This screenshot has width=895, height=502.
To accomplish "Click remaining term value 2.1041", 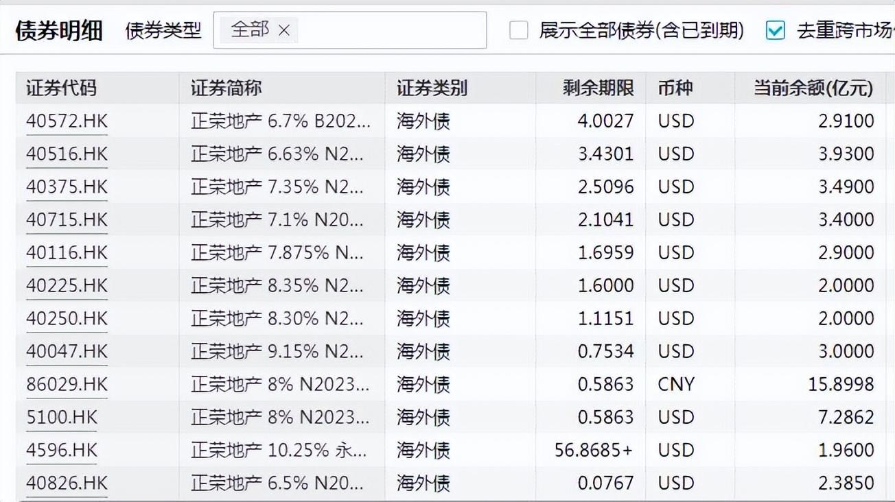I will tap(606, 220).
